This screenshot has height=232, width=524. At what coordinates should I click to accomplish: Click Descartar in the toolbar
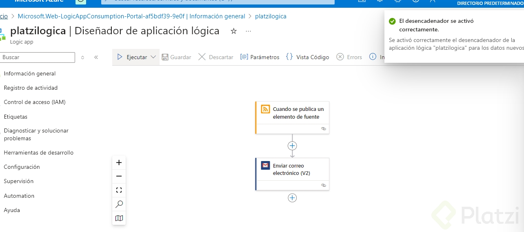[216, 57]
